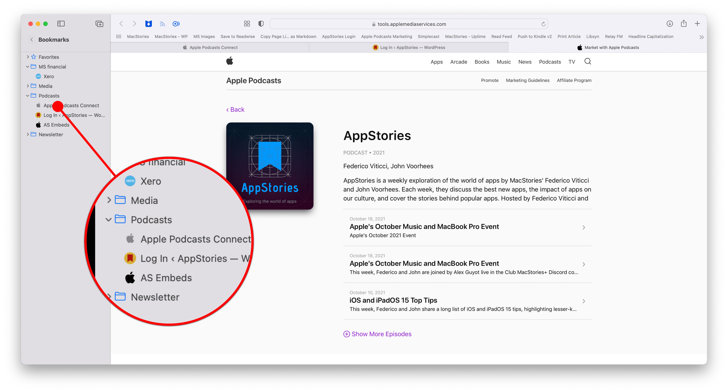Click the blue shield extension icon

[149, 24]
